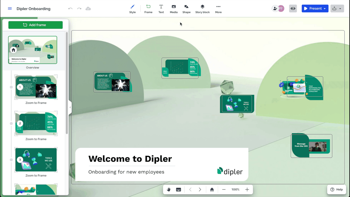Expand the share button dropdown arrow

click(x=340, y=9)
